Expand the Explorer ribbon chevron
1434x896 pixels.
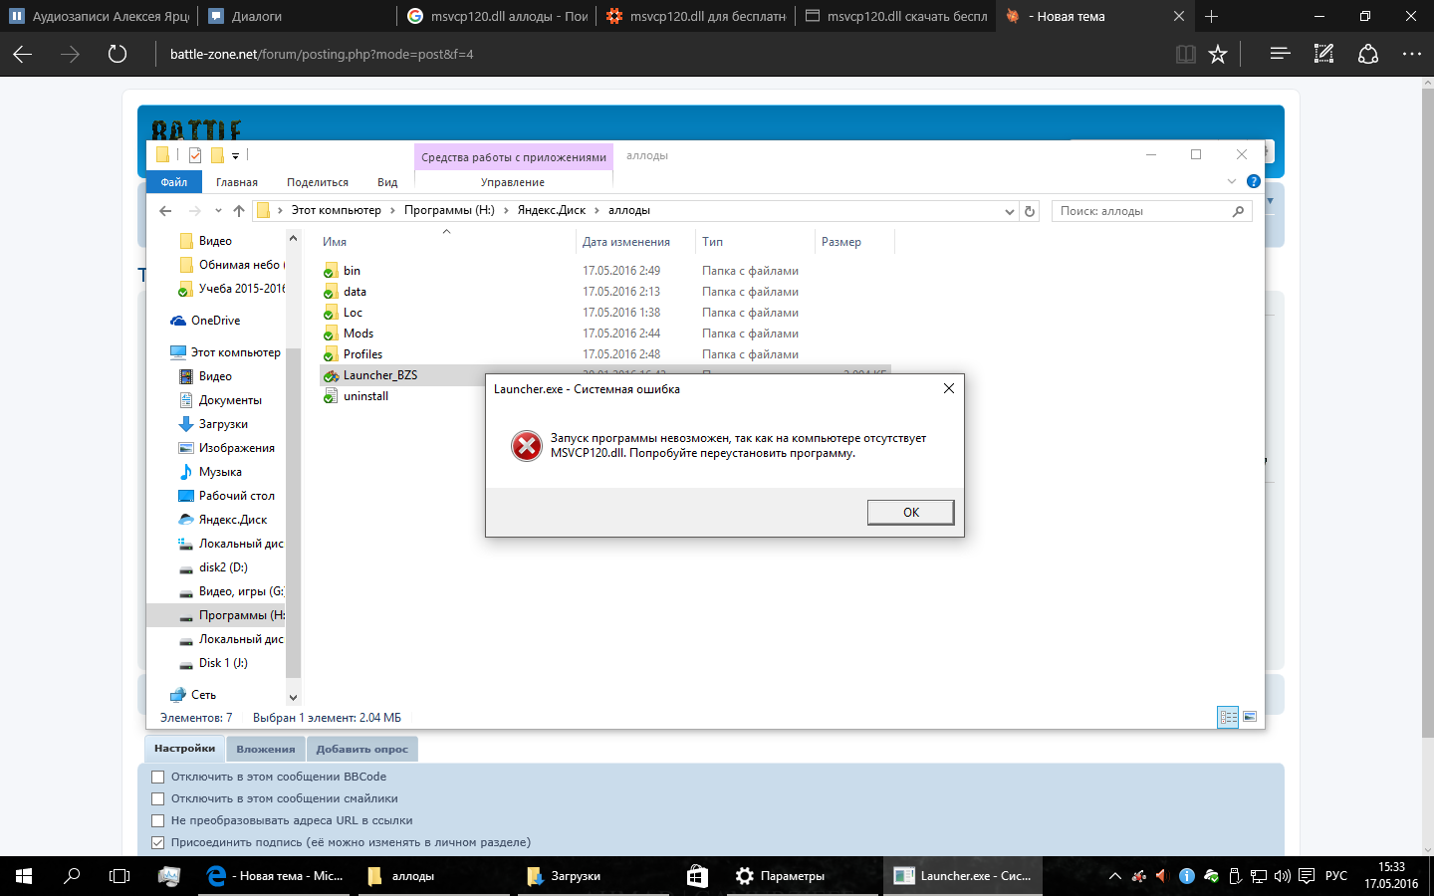click(1232, 181)
